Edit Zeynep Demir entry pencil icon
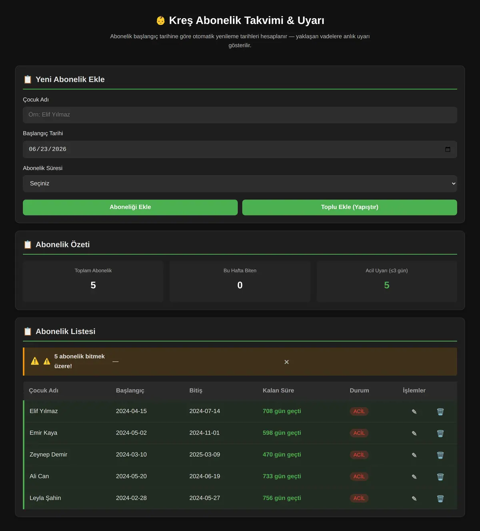 (414, 455)
